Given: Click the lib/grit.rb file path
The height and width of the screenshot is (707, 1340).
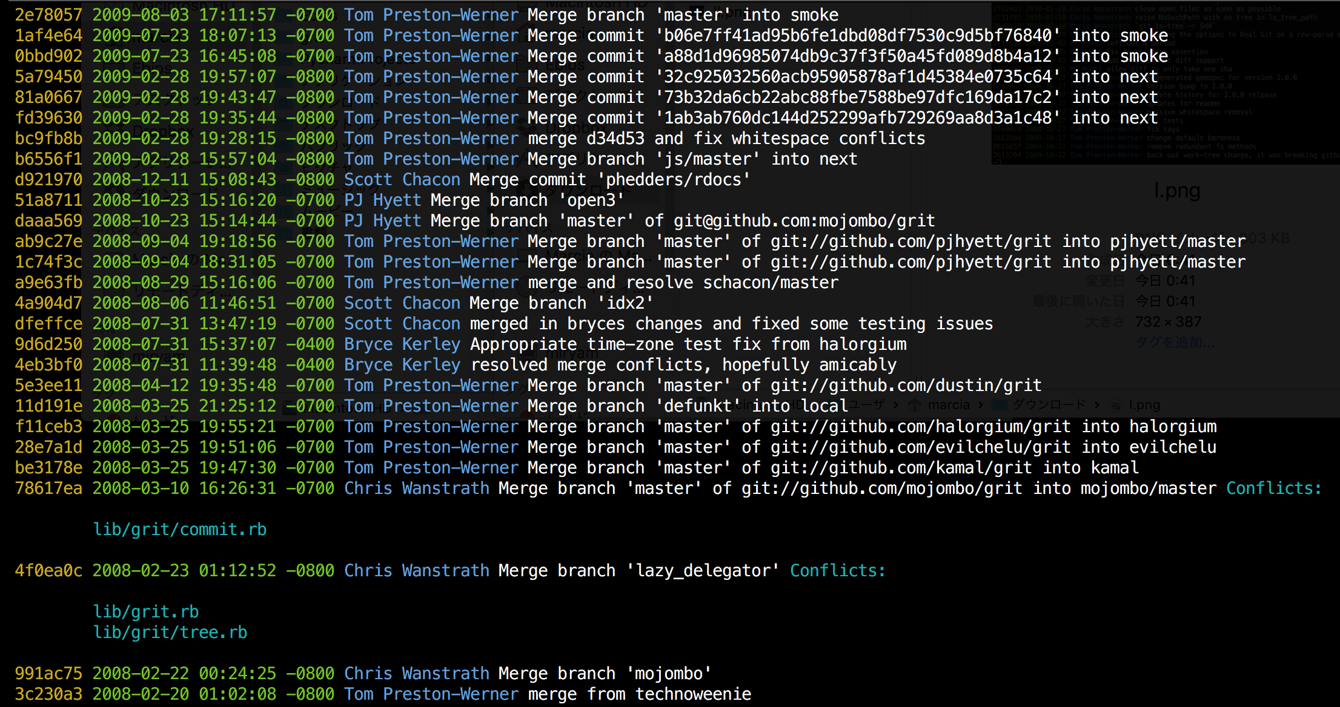Looking at the screenshot, I should coord(146,612).
